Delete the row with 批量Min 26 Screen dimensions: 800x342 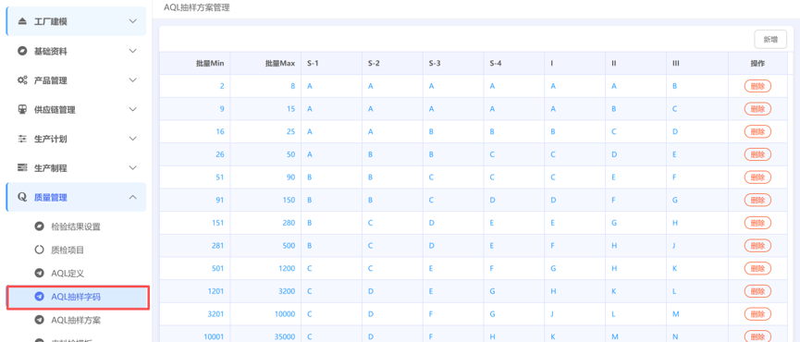[x=757, y=154]
